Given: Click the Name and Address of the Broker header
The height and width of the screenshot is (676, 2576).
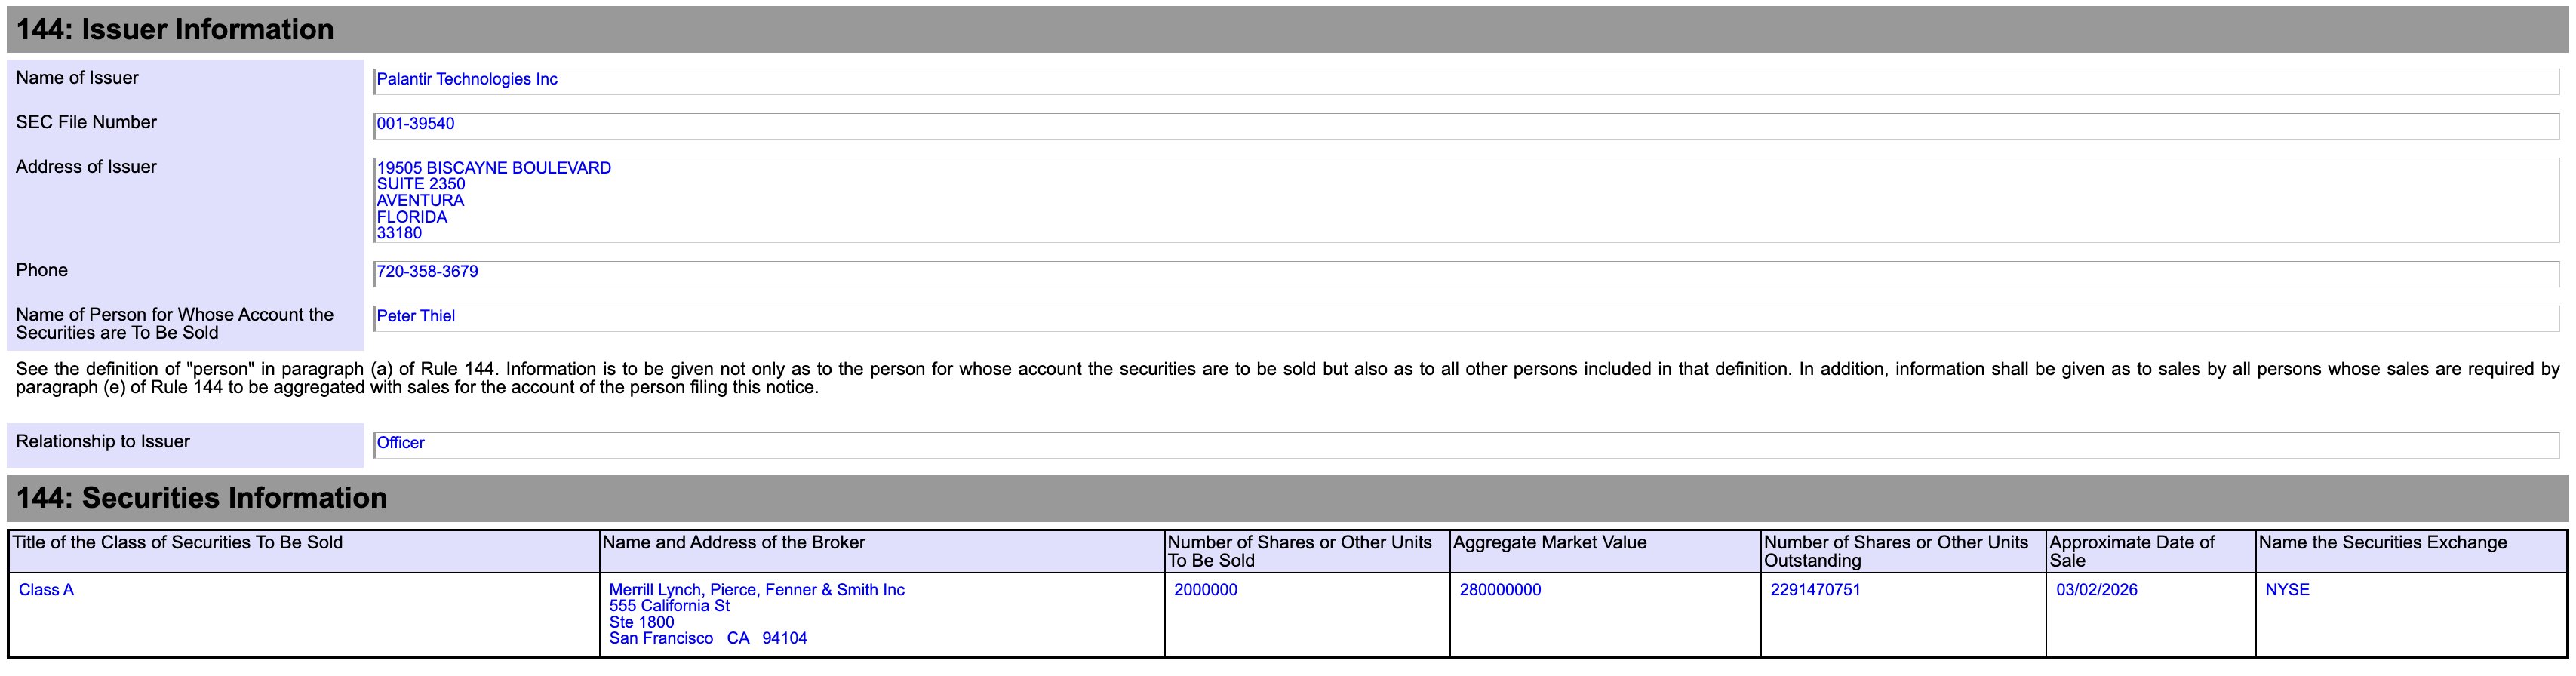Looking at the screenshot, I should click(x=733, y=543).
